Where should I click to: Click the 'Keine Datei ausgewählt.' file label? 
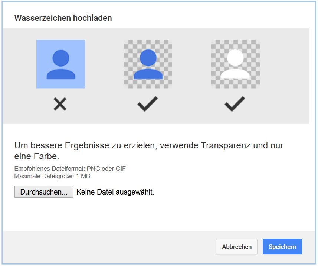pyautogui.click(x=115, y=192)
